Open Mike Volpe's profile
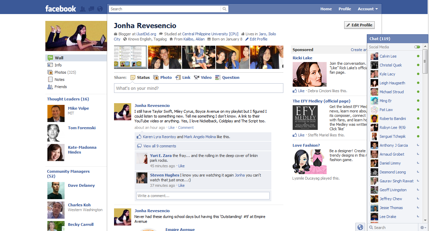The image size is (429, 231). tap(78, 108)
